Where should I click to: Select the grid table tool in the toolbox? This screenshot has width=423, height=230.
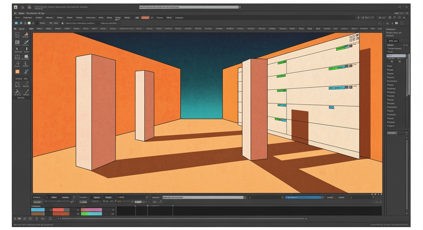click(x=17, y=42)
